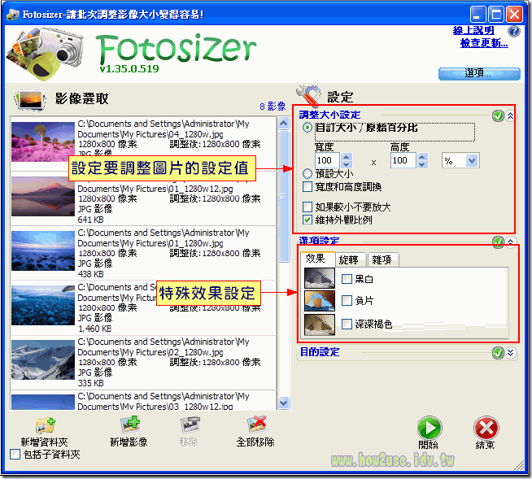Click the 641 KB file size text
532x479 pixels.
point(90,220)
